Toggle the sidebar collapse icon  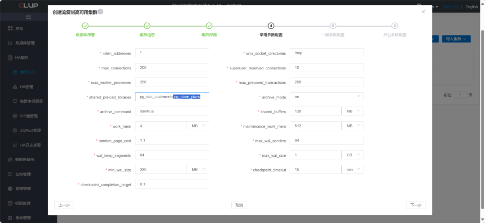pyautogui.click(x=28, y=17)
